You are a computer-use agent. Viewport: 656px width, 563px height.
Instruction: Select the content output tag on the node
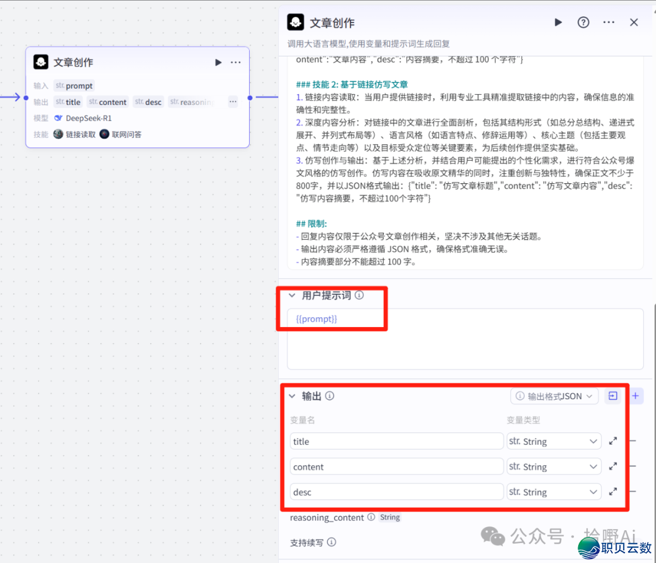[x=108, y=102]
